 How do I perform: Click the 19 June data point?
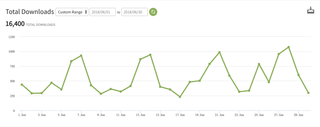coord(200,81)
